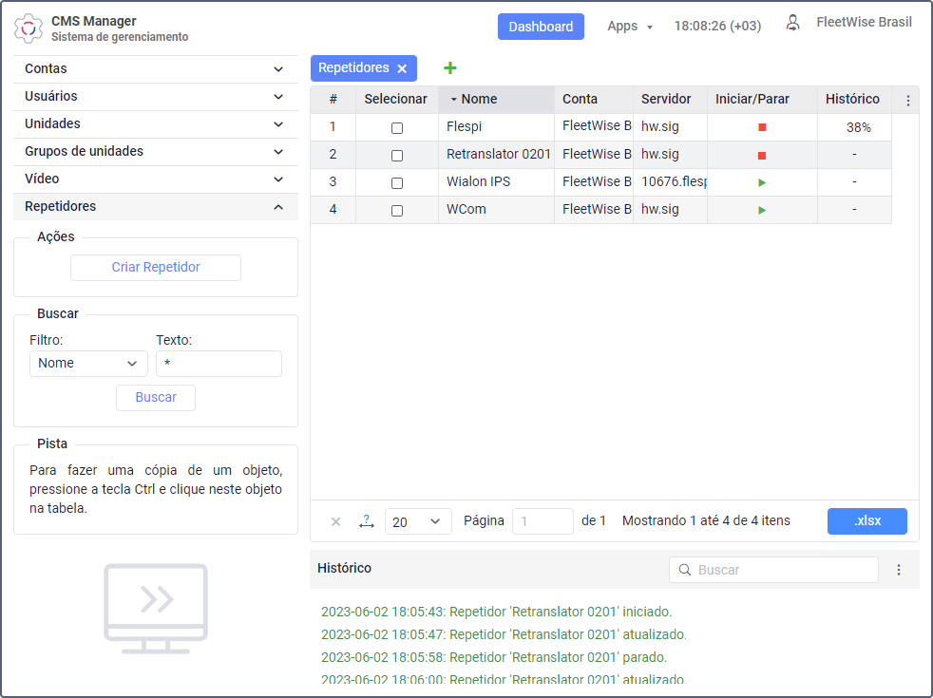933x698 pixels.
Task: Check the Wialon IPS row checkbox
Action: (397, 183)
